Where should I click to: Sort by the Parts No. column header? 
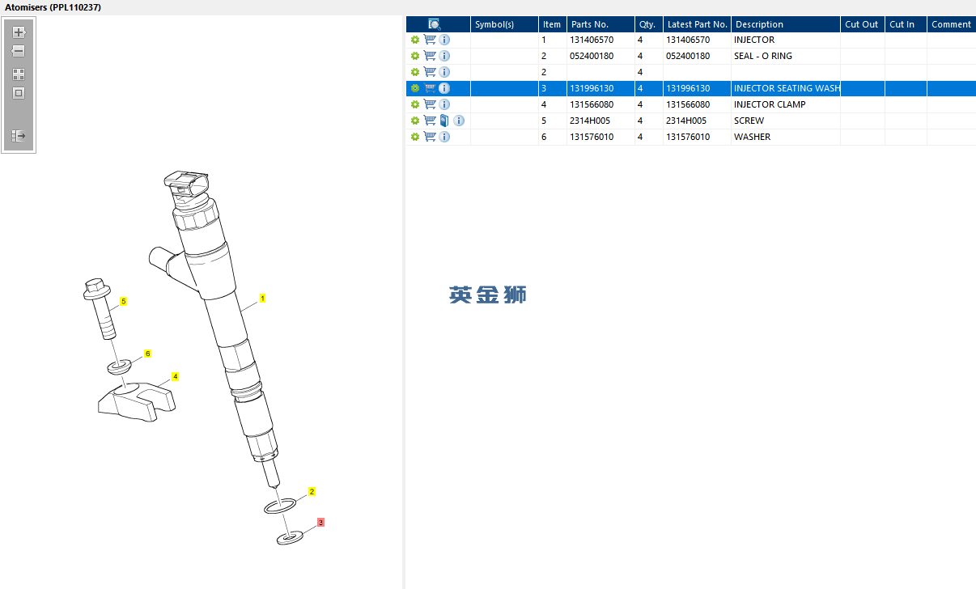tap(600, 24)
